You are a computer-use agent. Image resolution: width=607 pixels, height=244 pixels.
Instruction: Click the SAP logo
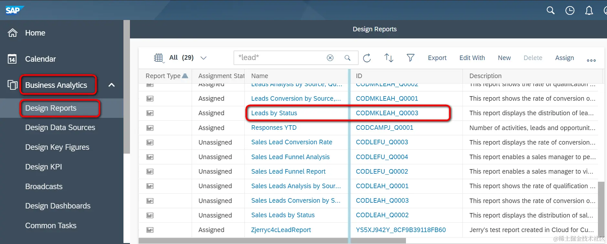[14, 10]
